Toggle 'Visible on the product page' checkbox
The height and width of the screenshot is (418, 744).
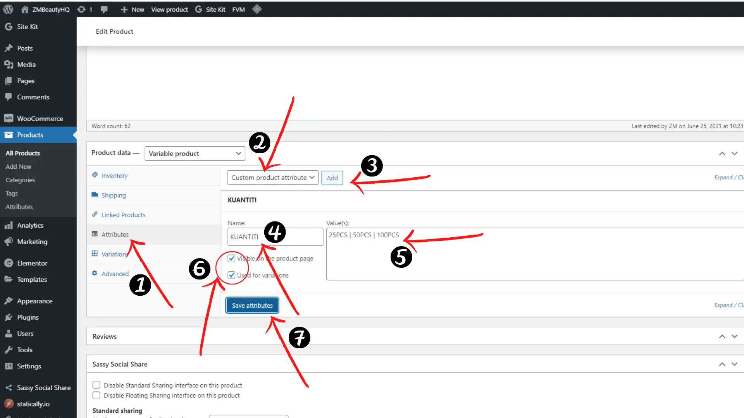pos(231,258)
